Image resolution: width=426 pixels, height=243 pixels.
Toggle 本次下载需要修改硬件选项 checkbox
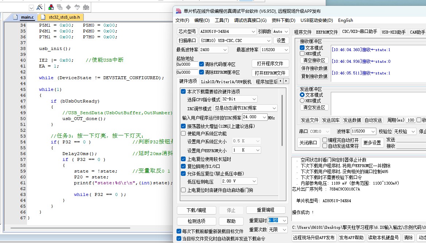tap(183, 92)
